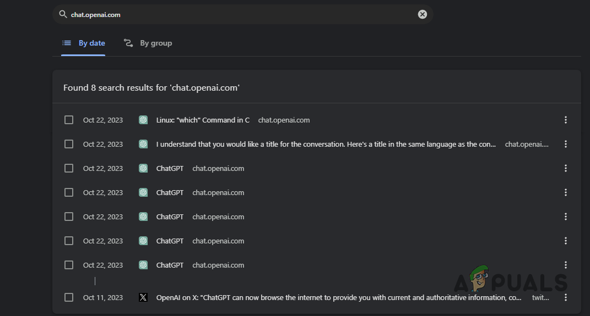Open the ChatGPT link directly above the Oct 11 entry
Viewport: 590px width, 316px height.
tap(170, 265)
